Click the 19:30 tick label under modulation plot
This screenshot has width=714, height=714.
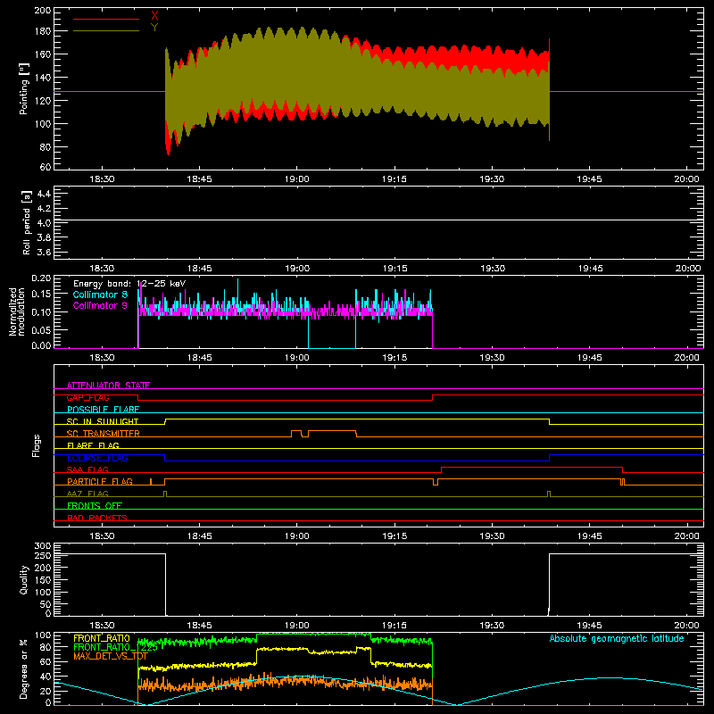[x=493, y=358]
